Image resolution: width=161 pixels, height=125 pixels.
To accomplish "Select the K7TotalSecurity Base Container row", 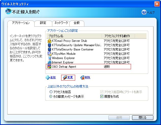I will pos(89,49).
